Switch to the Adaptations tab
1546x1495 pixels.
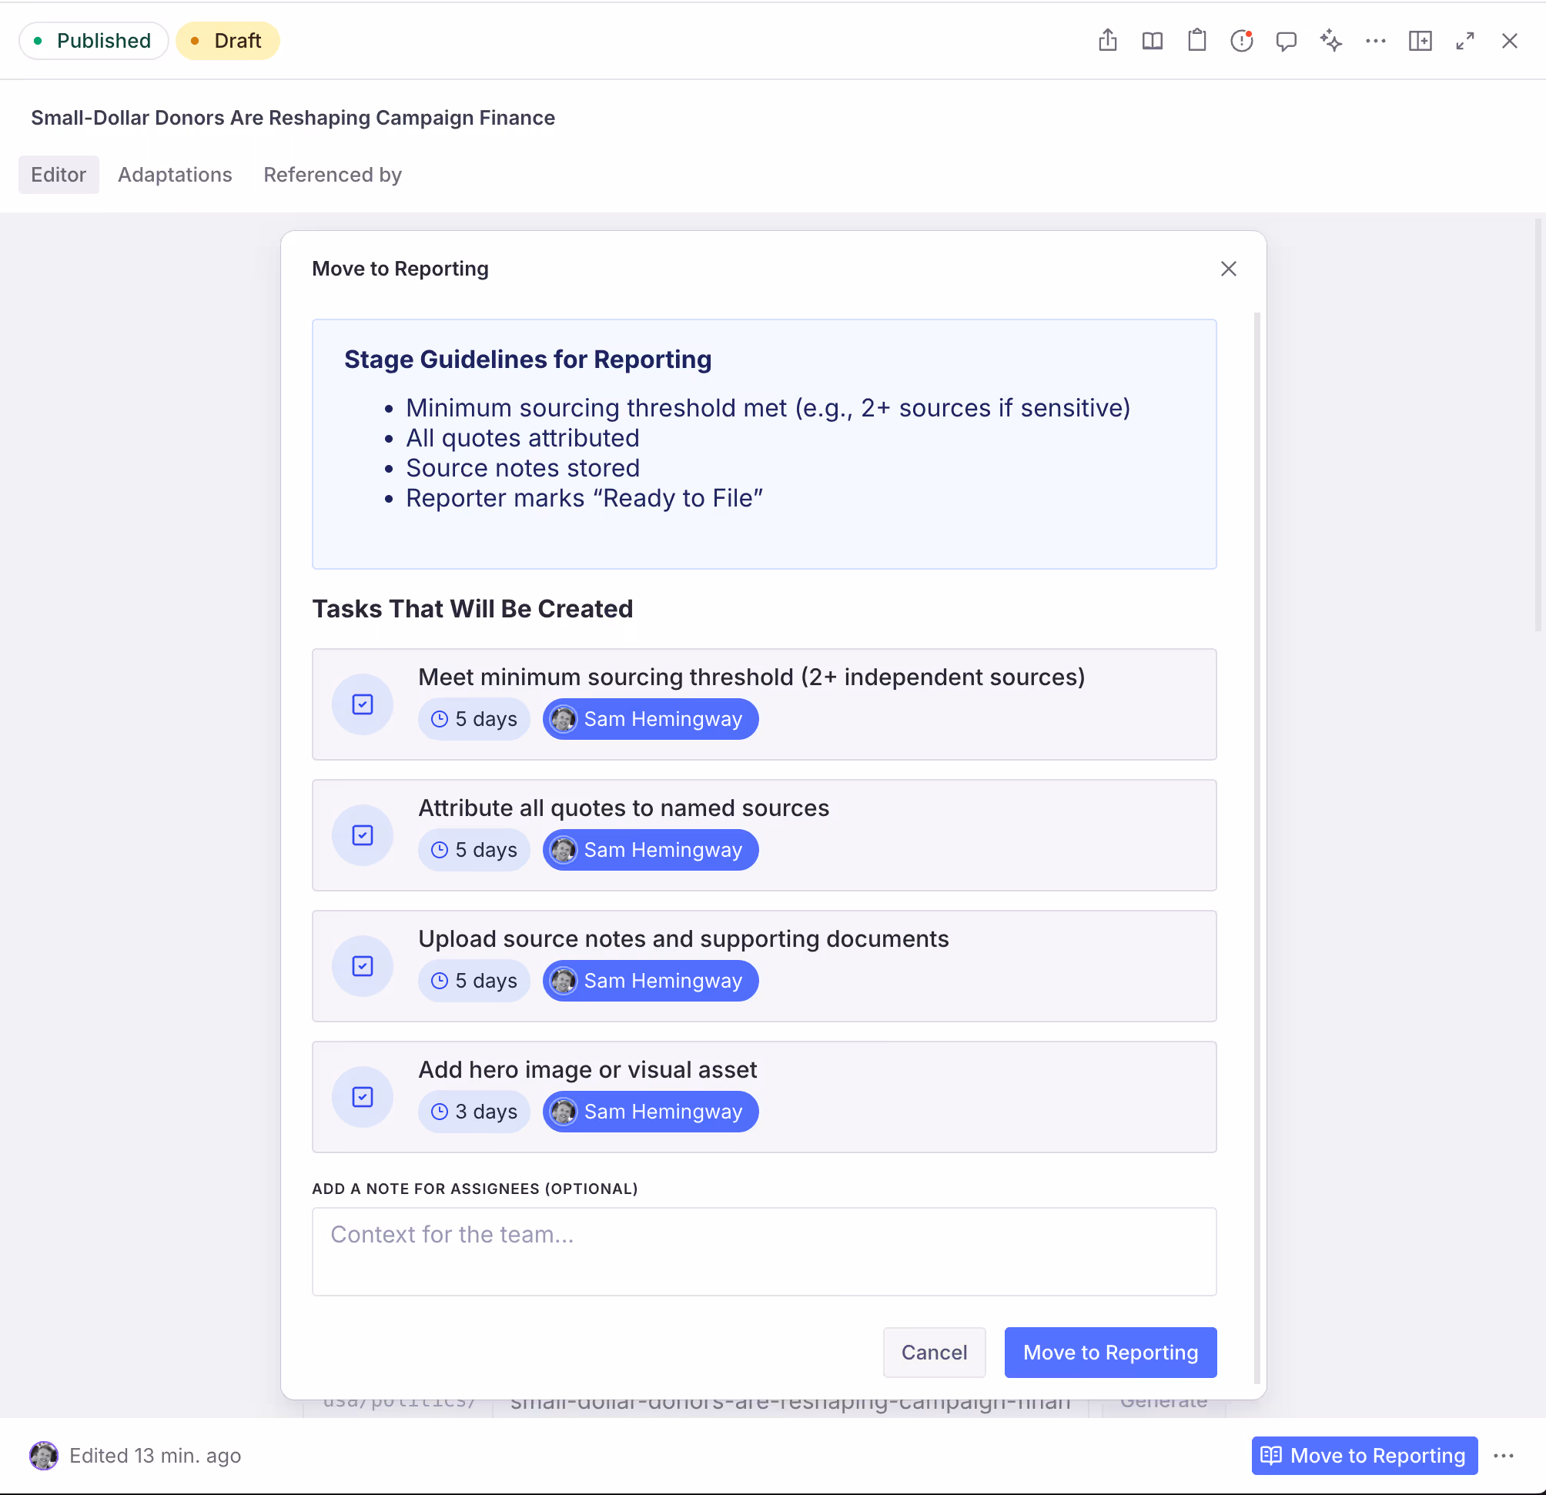pos(175,174)
